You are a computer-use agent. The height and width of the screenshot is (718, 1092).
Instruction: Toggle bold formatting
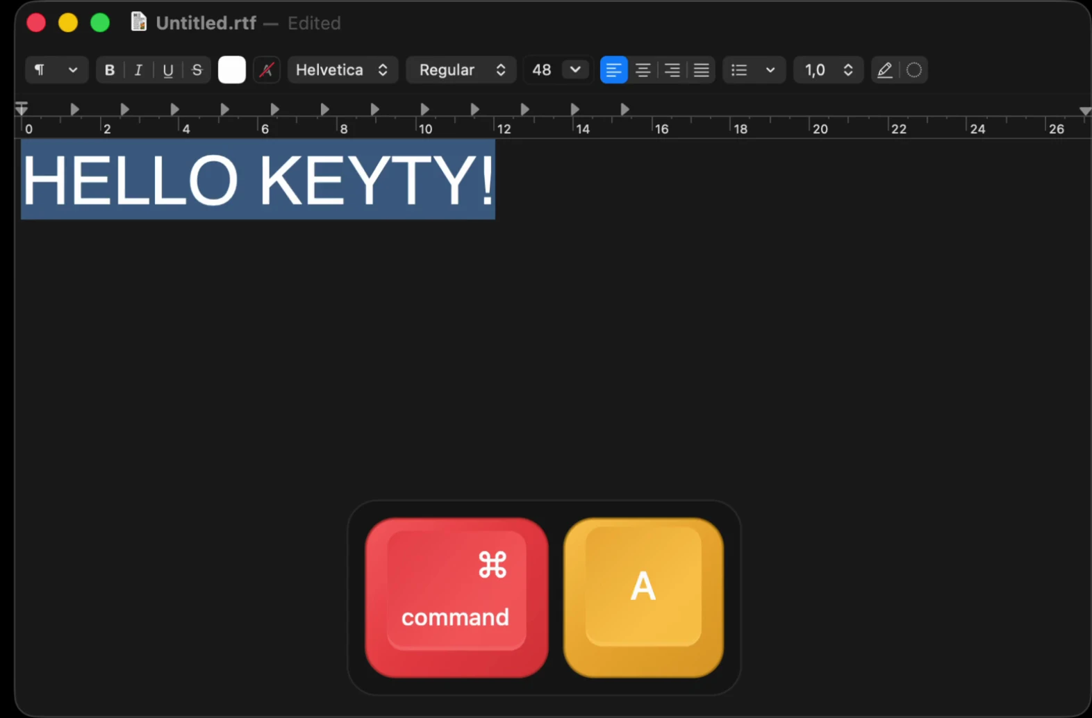[x=110, y=70]
